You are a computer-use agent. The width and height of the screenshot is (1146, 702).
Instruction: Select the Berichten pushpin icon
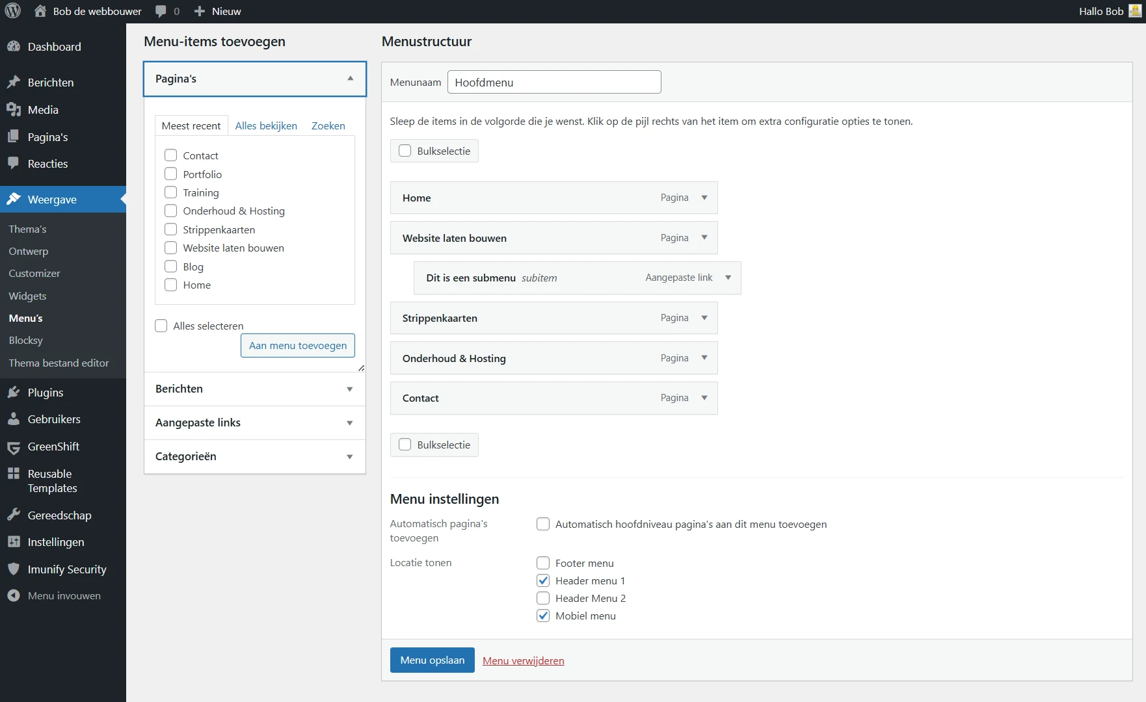[13, 82]
